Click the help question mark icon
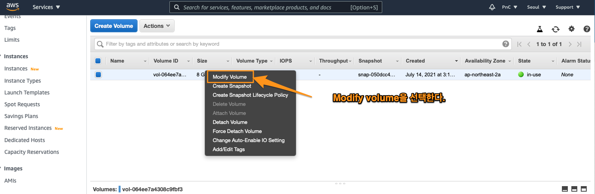The image size is (595, 194). click(587, 29)
